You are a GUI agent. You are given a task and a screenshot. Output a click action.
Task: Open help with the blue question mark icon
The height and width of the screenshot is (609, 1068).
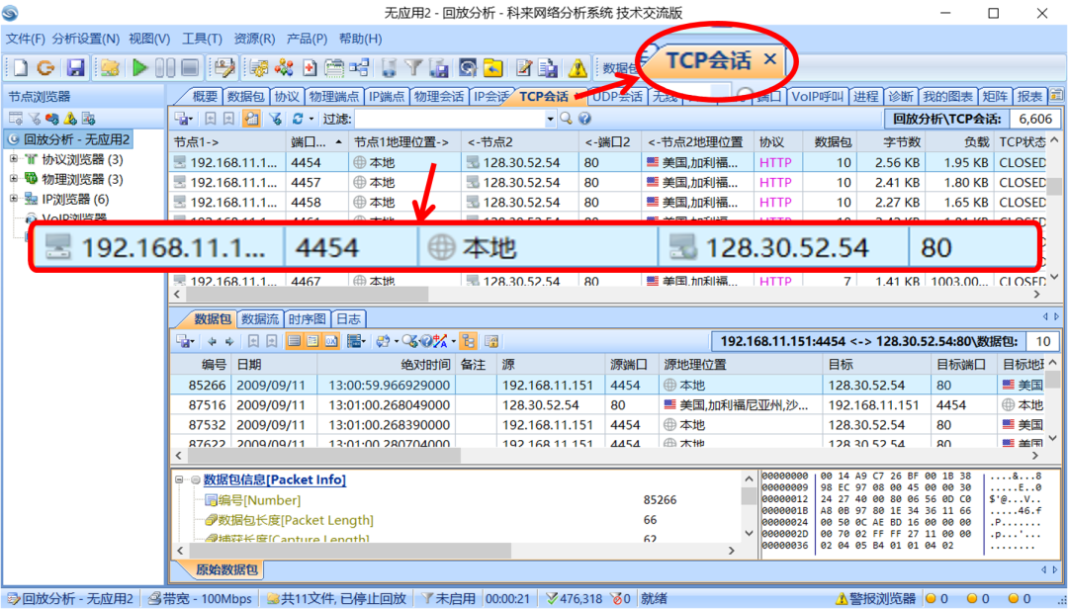584,119
